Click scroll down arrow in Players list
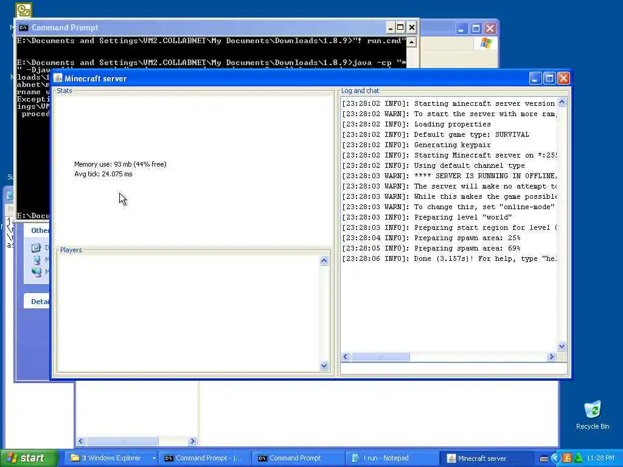The height and width of the screenshot is (467, 623). click(x=324, y=365)
